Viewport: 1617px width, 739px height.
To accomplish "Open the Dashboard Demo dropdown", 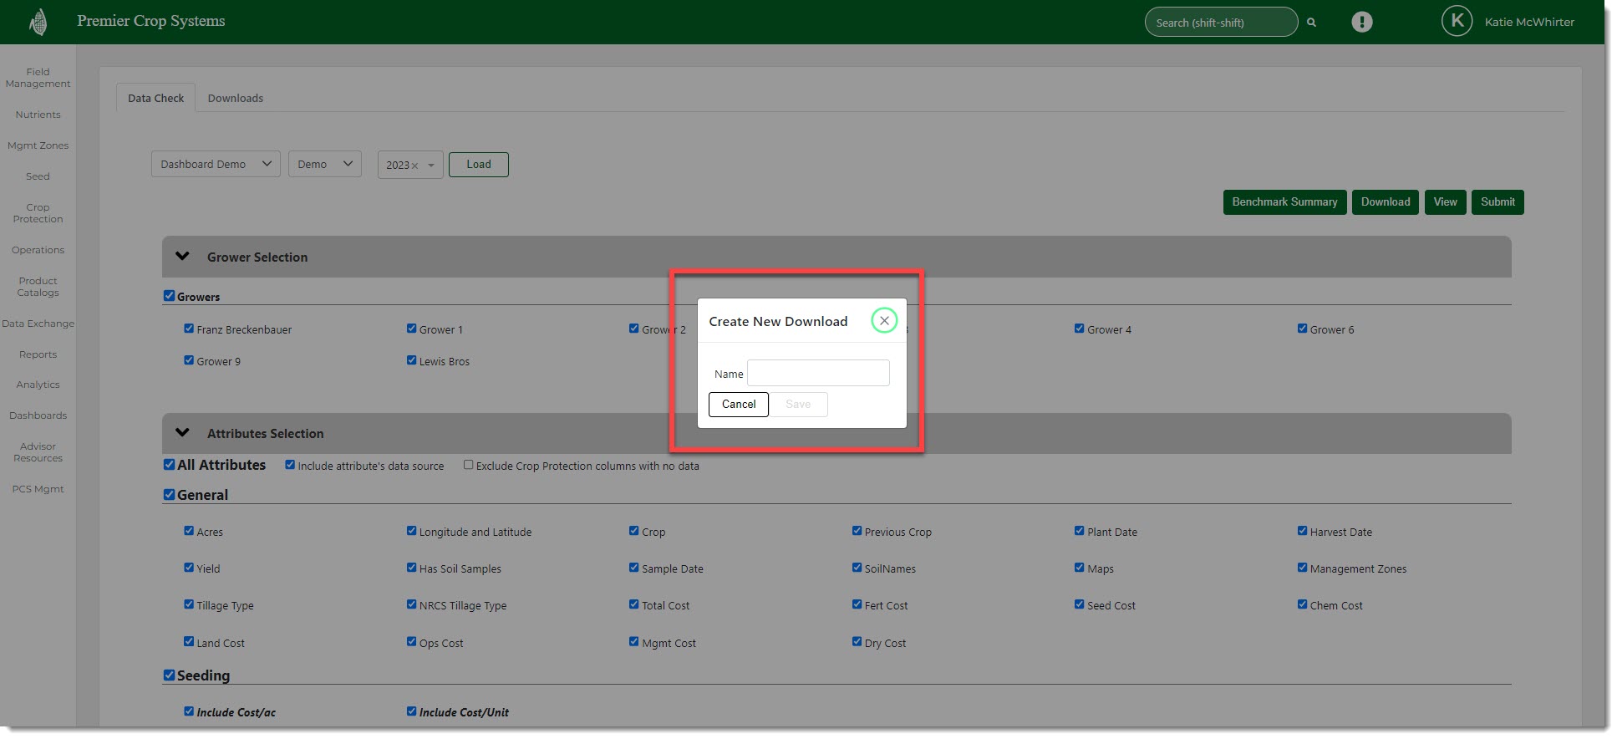I will (215, 165).
